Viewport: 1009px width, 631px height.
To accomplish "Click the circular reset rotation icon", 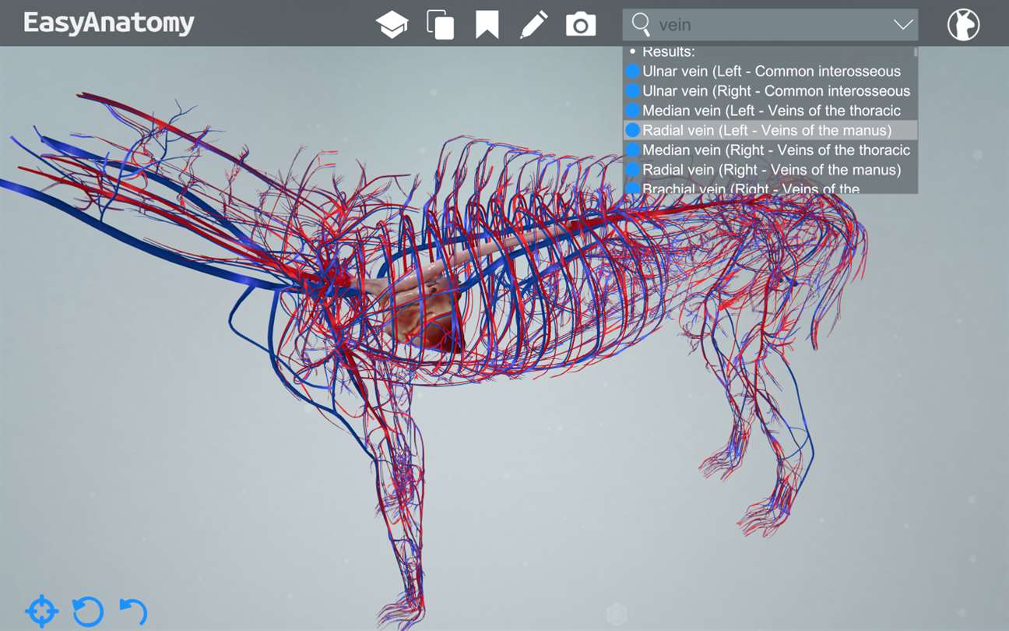I will click(88, 612).
